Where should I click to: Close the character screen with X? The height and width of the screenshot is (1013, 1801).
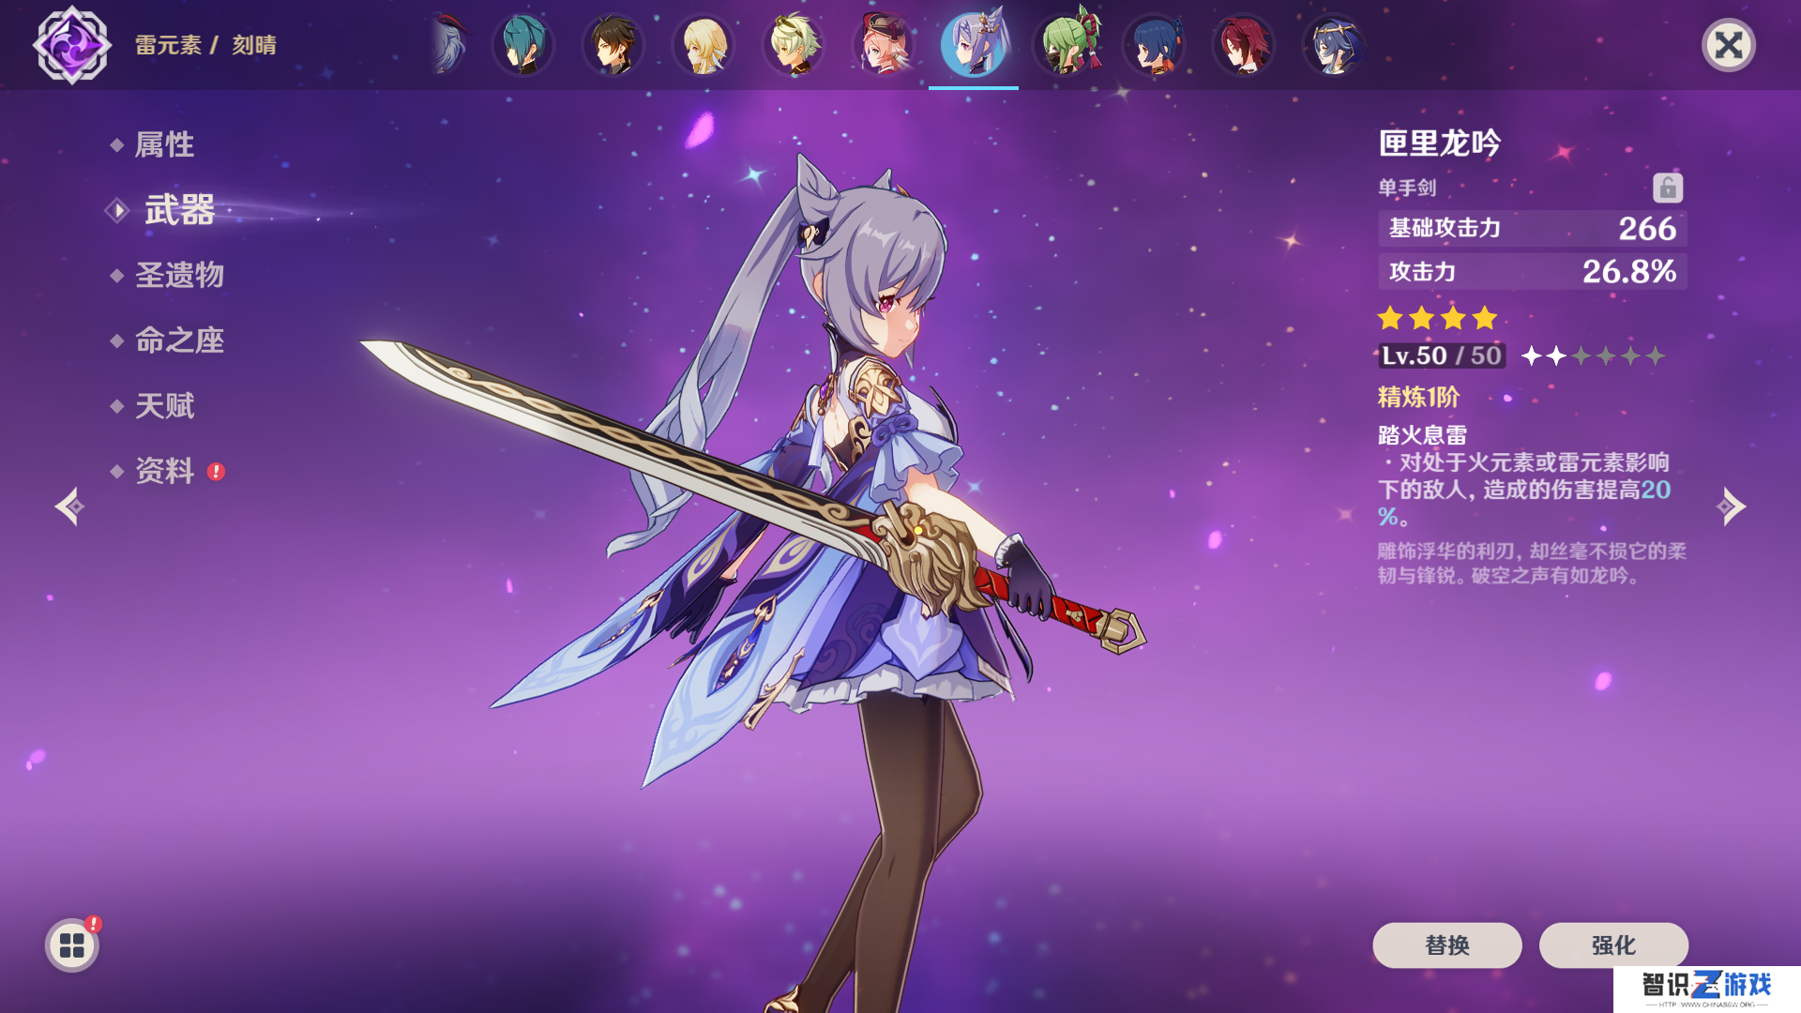click(1728, 45)
